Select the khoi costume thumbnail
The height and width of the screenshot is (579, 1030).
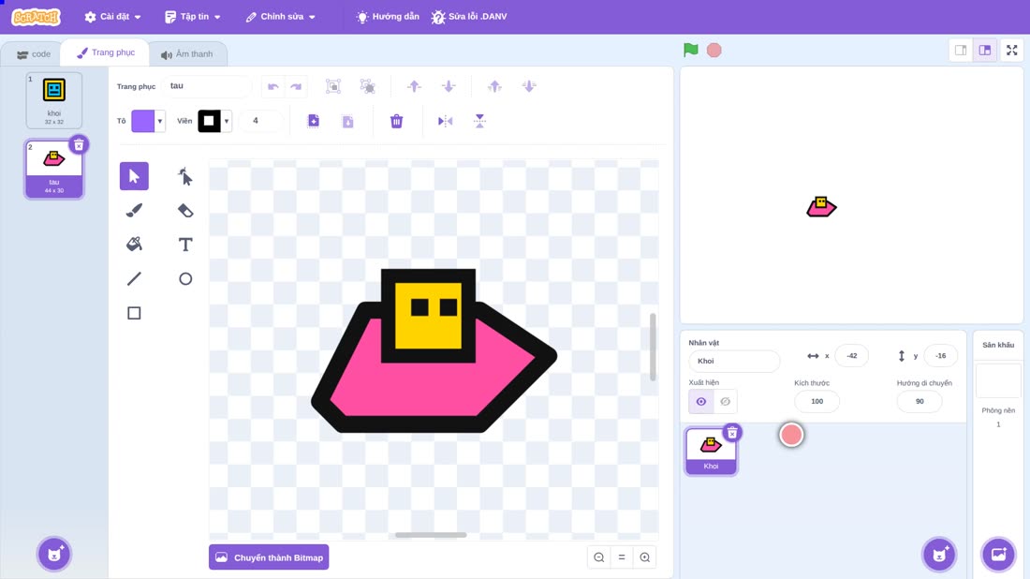(54, 100)
